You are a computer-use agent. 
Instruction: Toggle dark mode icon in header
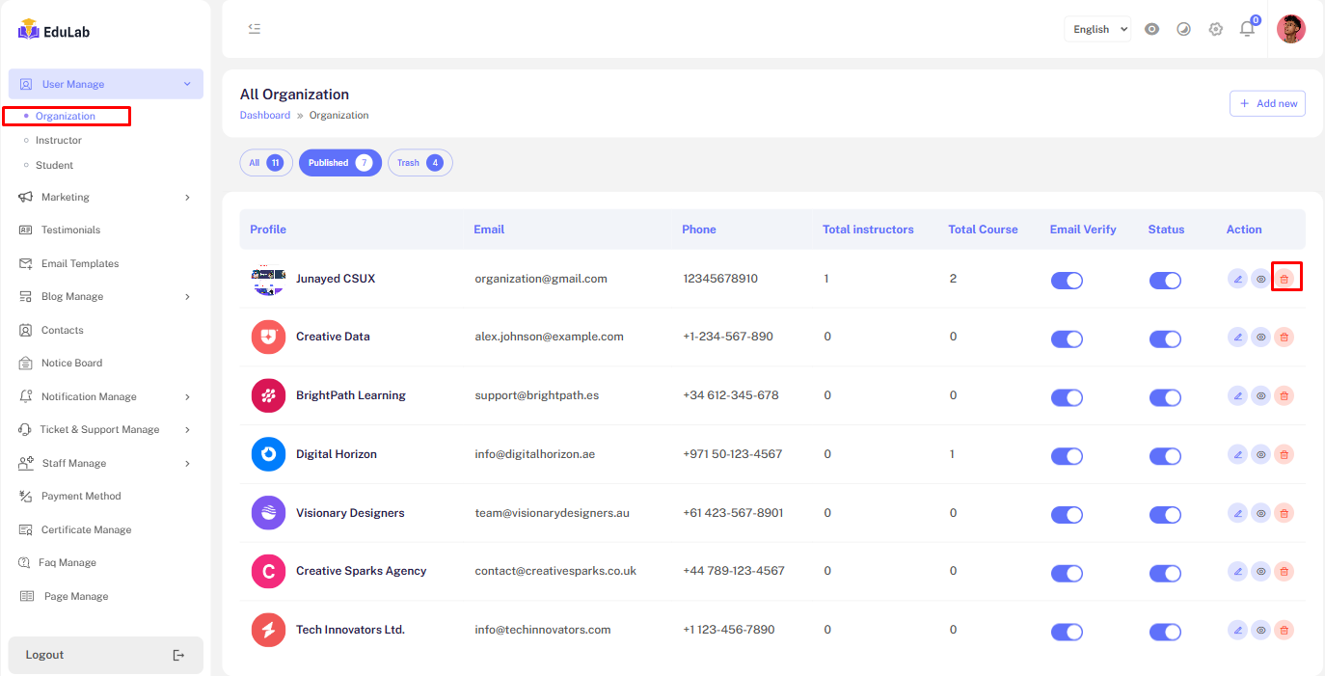(x=1183, y=29)
